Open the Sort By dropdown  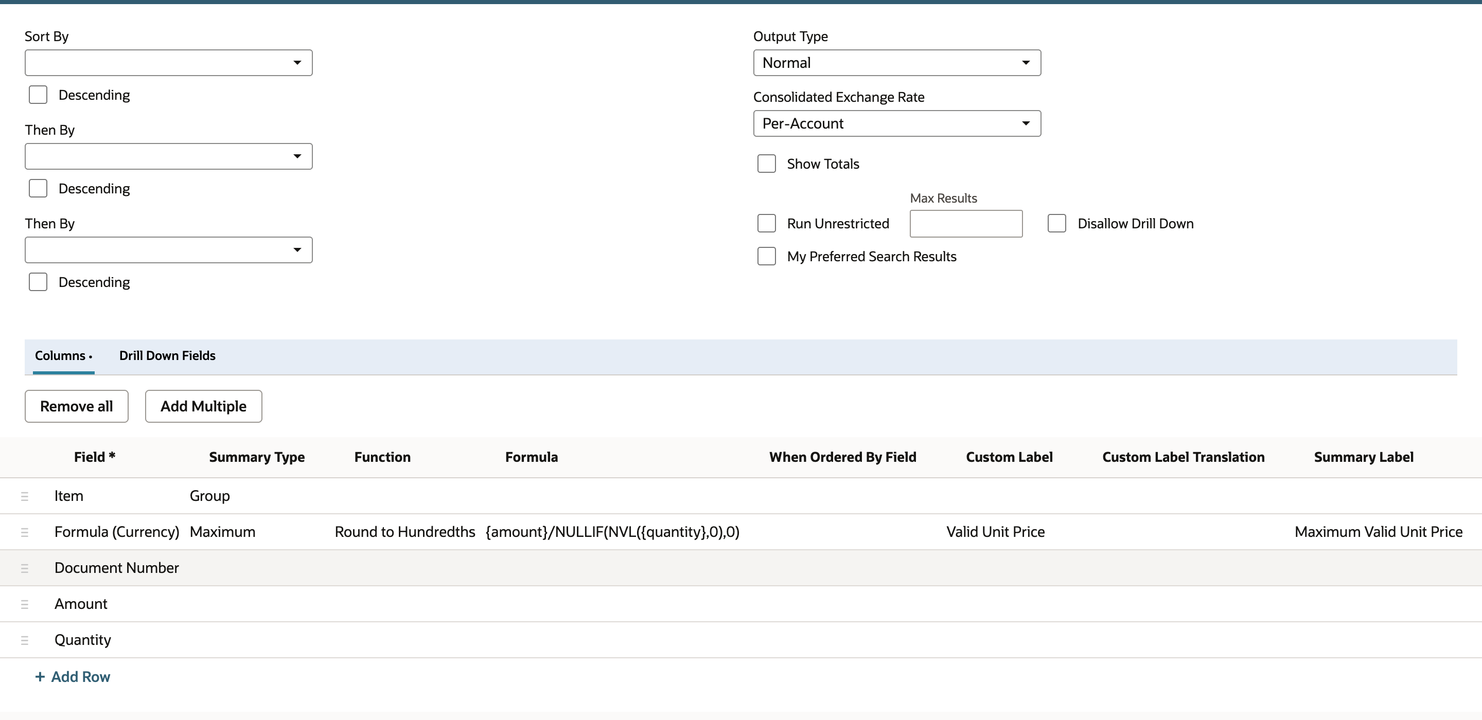[169, 63]
